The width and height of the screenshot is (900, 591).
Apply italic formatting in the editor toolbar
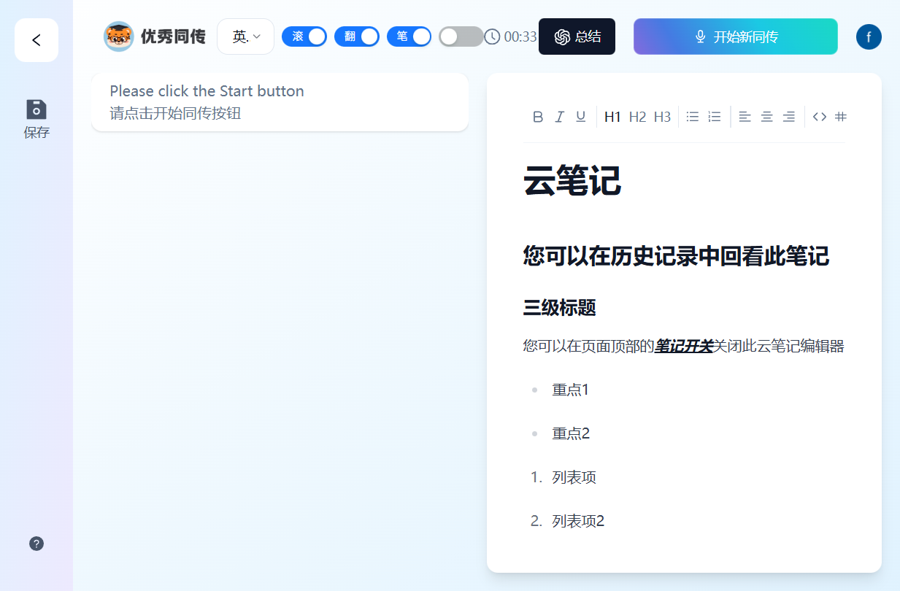(559, 117)
